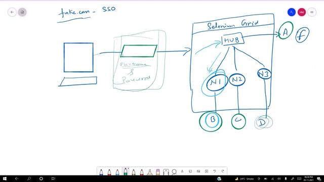Open Windows taskbar search
This screenshot has height=182, width=324.
(x=29, y=178)
